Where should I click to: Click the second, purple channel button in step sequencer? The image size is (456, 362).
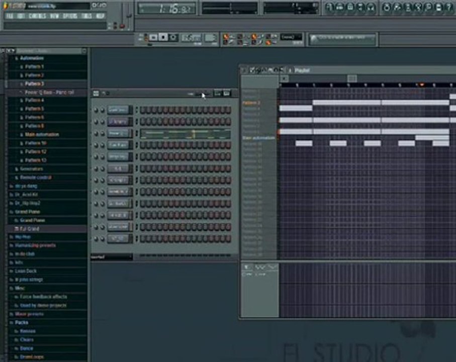(x=119, y=122)
